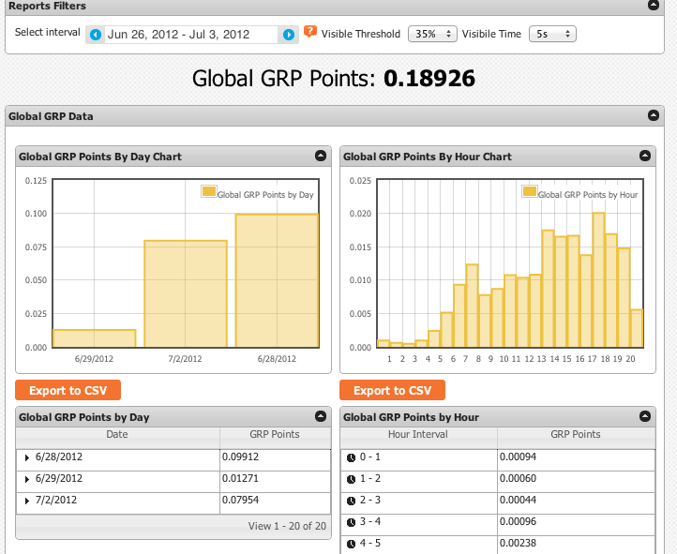Click the next interval arrow icon
The width and height of the screenshot is (677, 554).
point(289,35)
